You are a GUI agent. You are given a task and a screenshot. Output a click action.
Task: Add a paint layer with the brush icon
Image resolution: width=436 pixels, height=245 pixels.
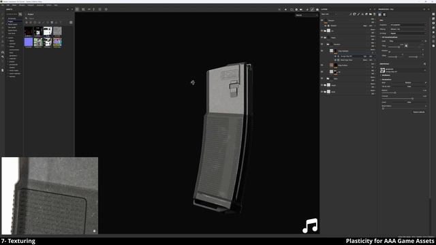click(x=358, y=14)
